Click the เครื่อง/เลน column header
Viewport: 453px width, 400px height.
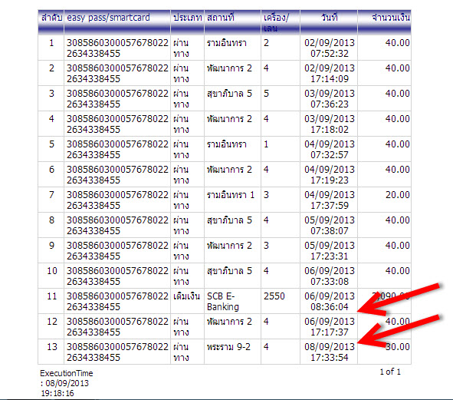(281, 22)
